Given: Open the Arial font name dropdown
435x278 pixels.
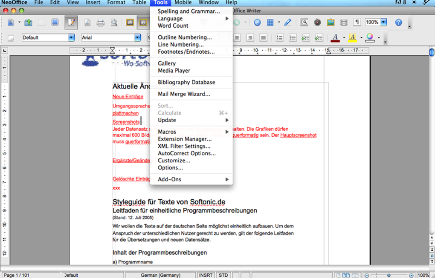Looking at the screenshot, I should 138,37.
